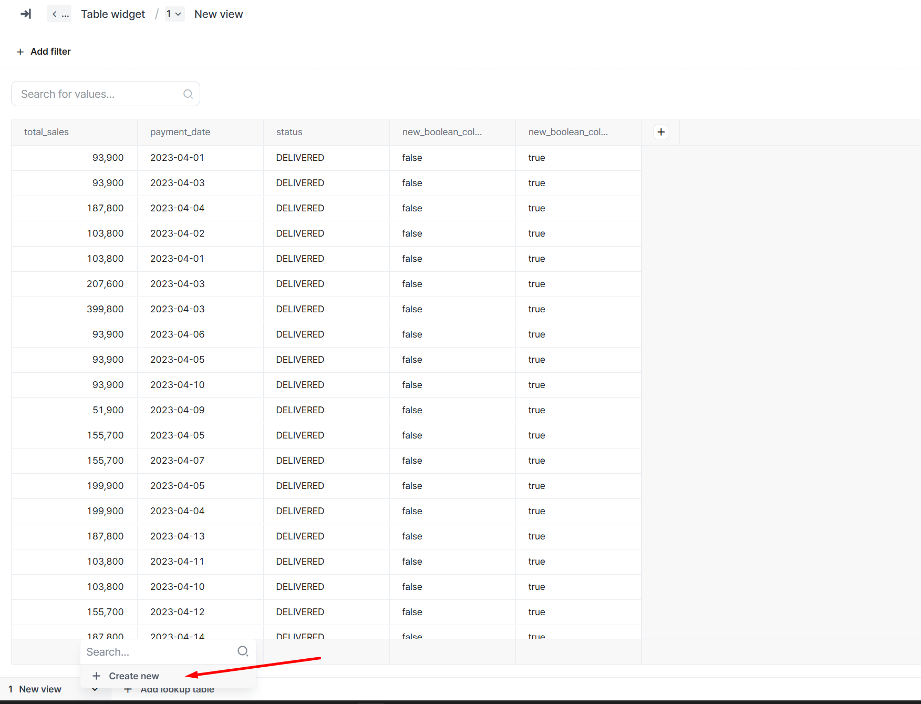
Task: Expand the chevron beside bottom New view tab
Action: click(x=95, y=689)
